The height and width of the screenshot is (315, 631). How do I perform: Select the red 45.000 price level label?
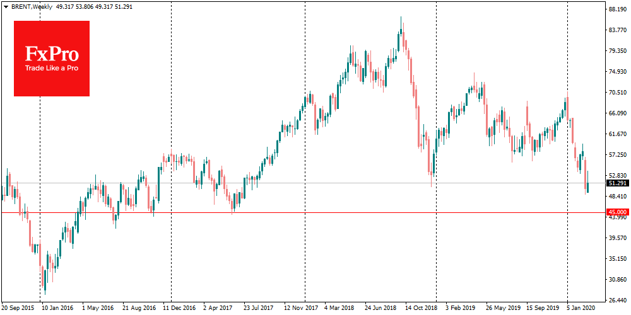click(x=617, y=212)
